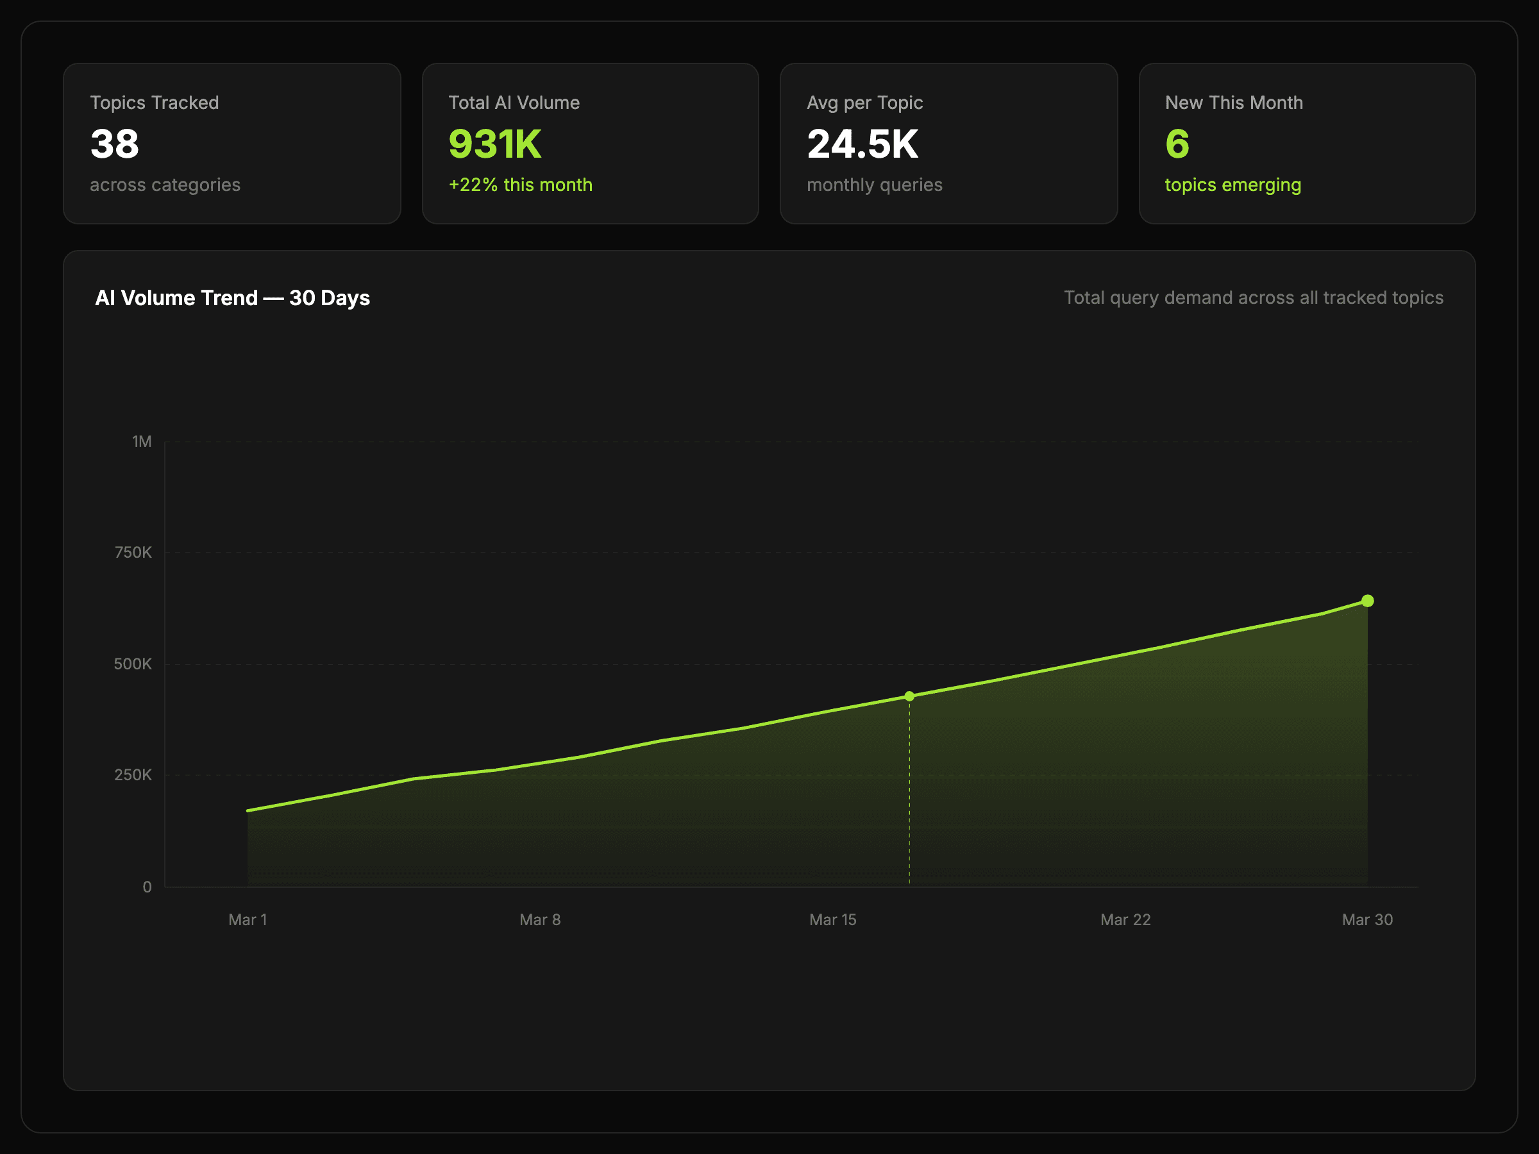1539x1154 pixels.
Task: Click the +22% this month label
Action: [x=521, y=185]
